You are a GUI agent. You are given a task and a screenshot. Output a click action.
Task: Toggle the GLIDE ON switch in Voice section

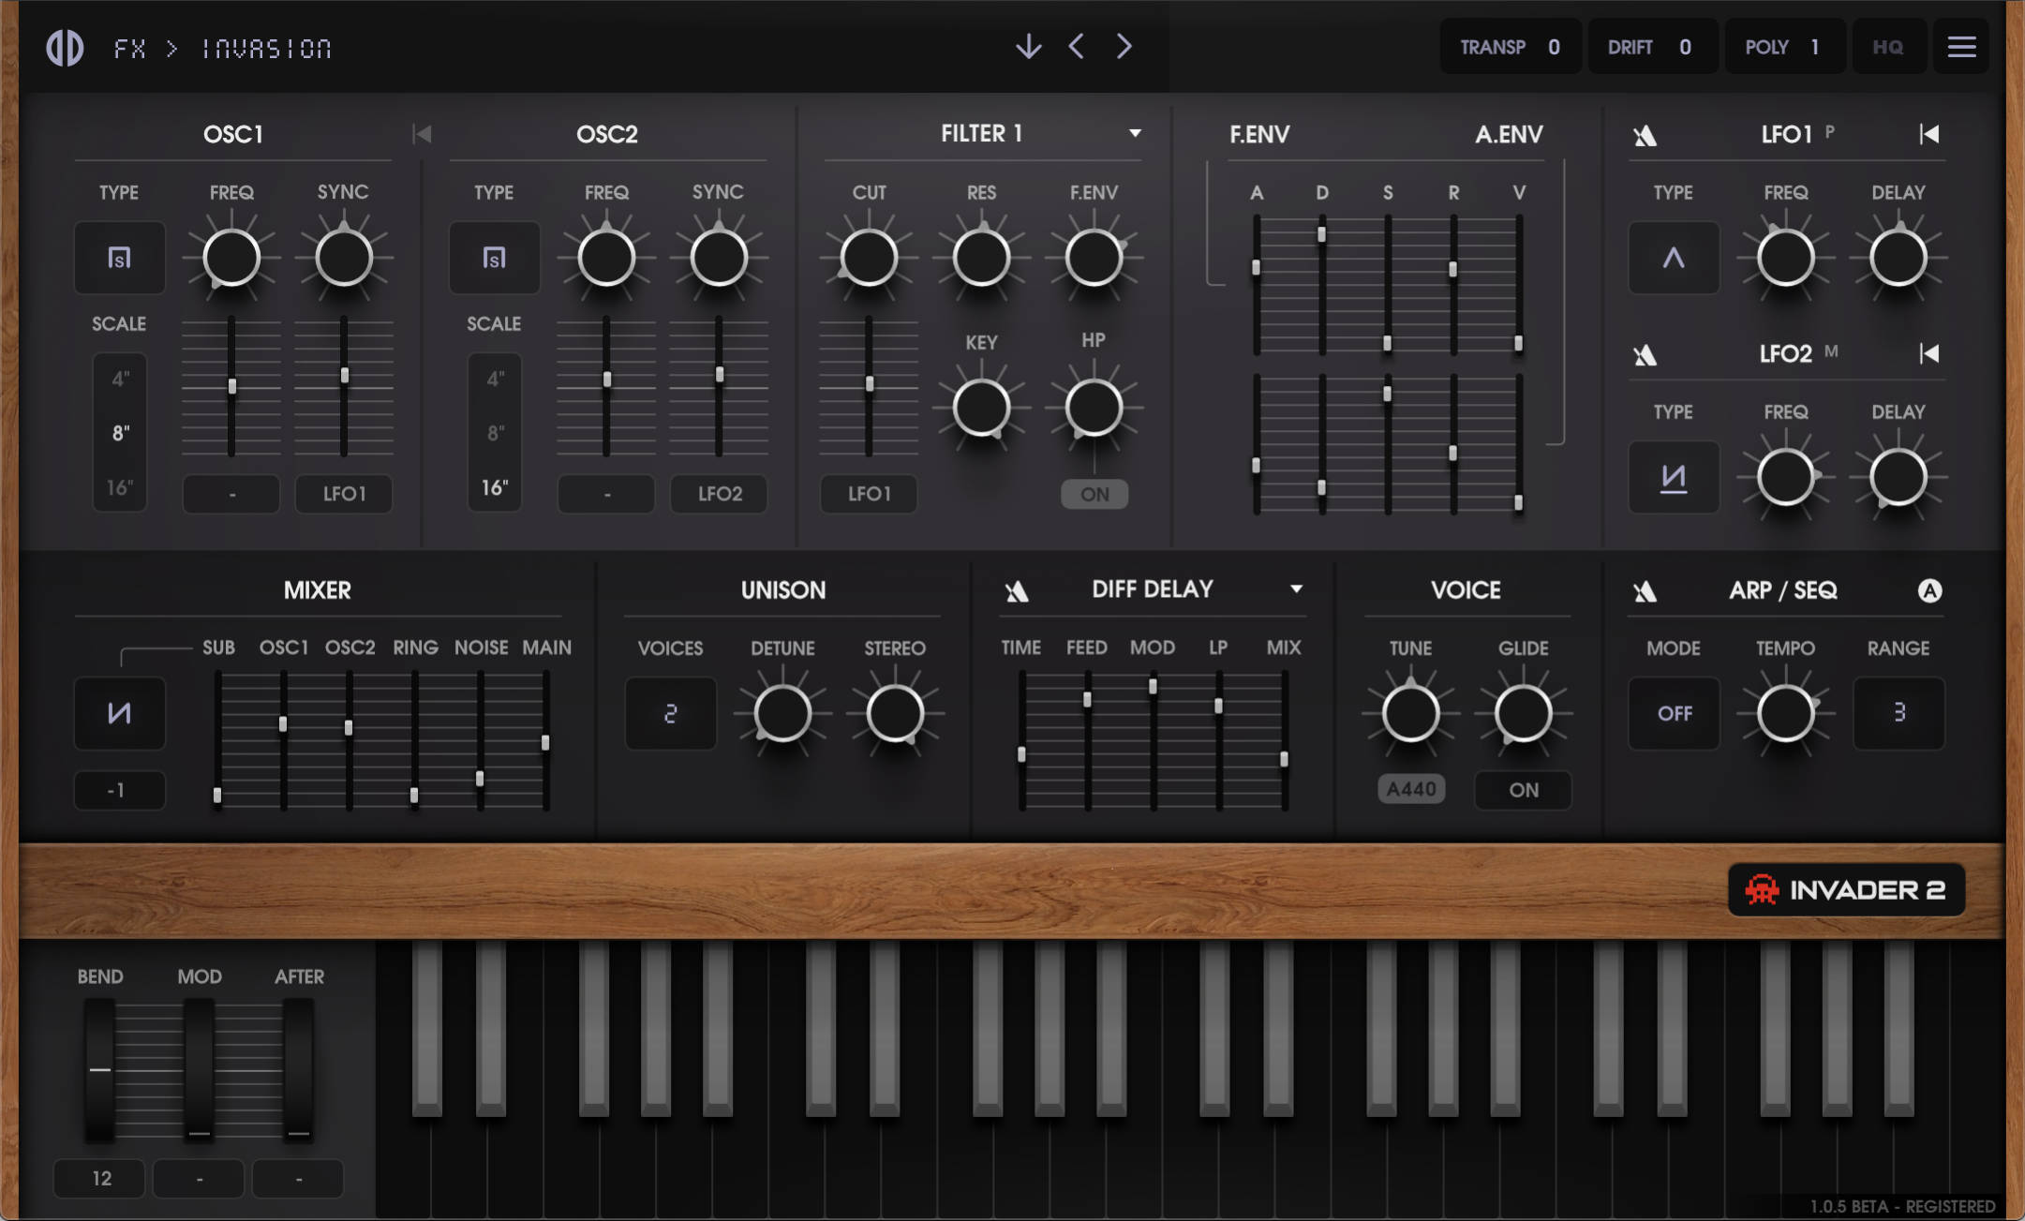coord(1522,790)
